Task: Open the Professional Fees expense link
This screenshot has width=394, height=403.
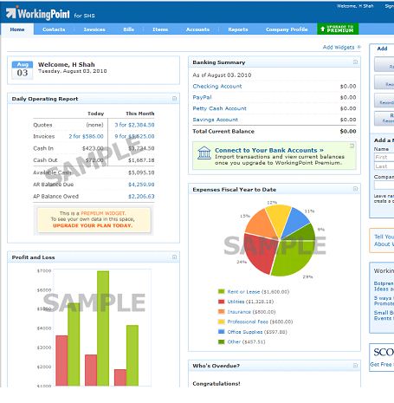Action: pos(248,322)
